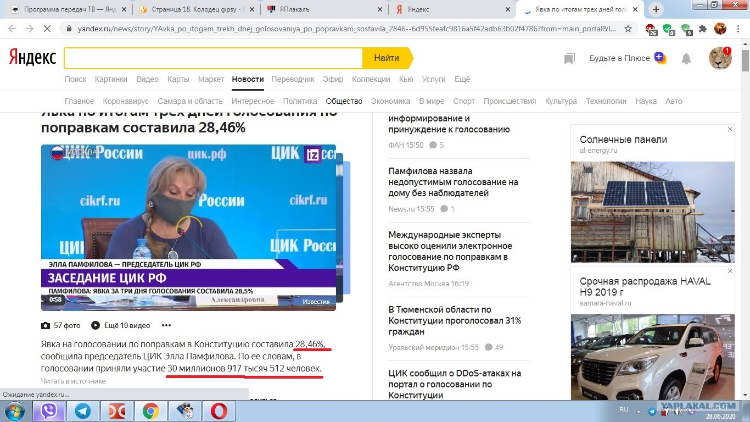Viewport: 750px width, 422px height.
Task: Open Telegram from the taskbar
Action: pos(83,411)
